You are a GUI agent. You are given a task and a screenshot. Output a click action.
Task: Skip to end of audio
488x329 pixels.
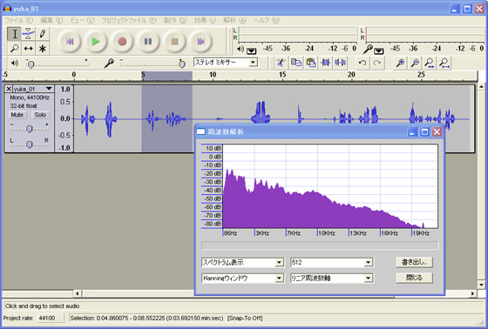click(x=200, y=42)
